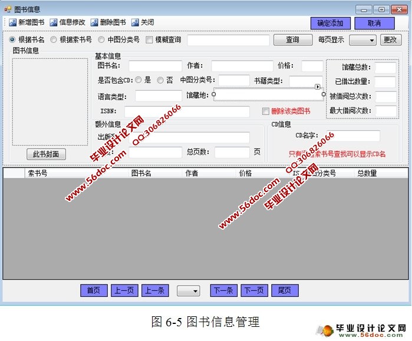The width and height of the screenshot is (412, 341).
Task: Go to 下一条 record
Action: pos(223,290)
